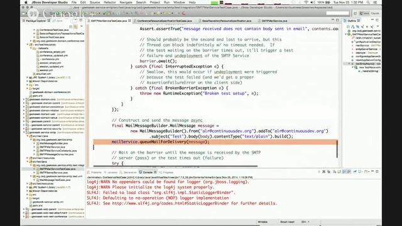
Task: Select session_empty.yml file
Action: point(50,63)
